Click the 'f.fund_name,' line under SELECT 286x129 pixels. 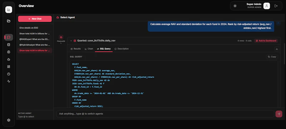coord(81,67)
